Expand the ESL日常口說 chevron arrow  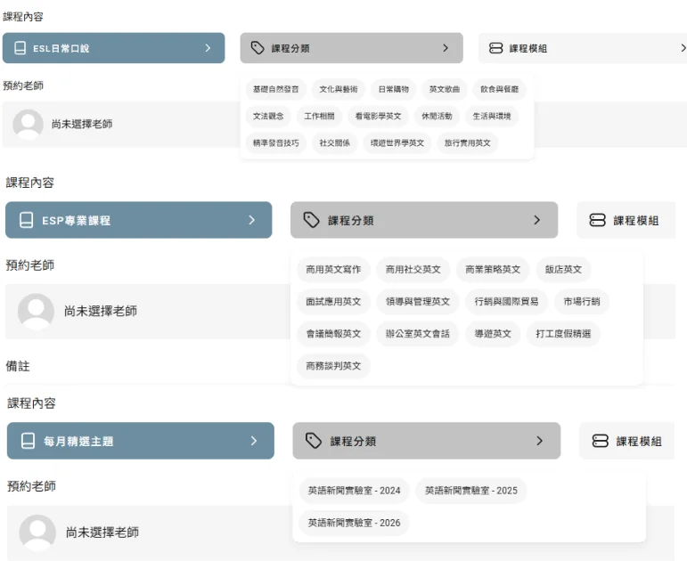pyautogui.click(x=209, y=48)
